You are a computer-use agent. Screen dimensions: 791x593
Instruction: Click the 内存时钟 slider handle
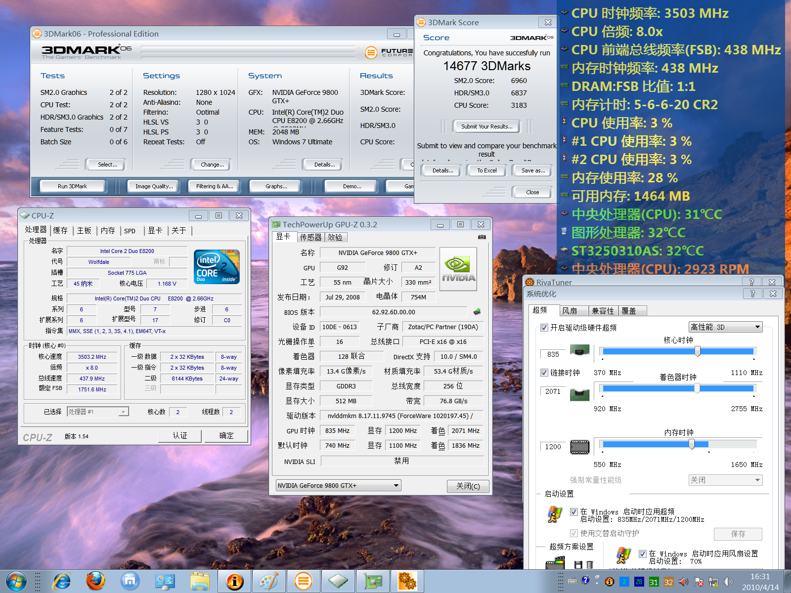pos(692,444)
